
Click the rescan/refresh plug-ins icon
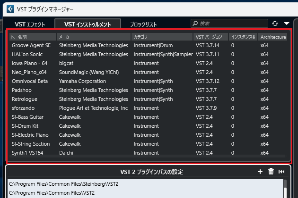pos(276,23)
